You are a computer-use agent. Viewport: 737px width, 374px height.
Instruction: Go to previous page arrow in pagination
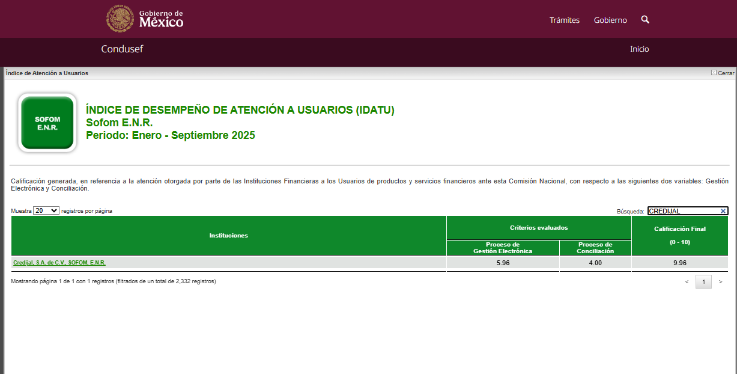[x=687, y=281]
